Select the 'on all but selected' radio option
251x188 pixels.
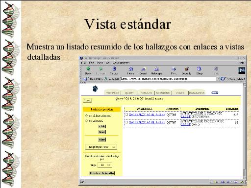click(x=86, y=116)
